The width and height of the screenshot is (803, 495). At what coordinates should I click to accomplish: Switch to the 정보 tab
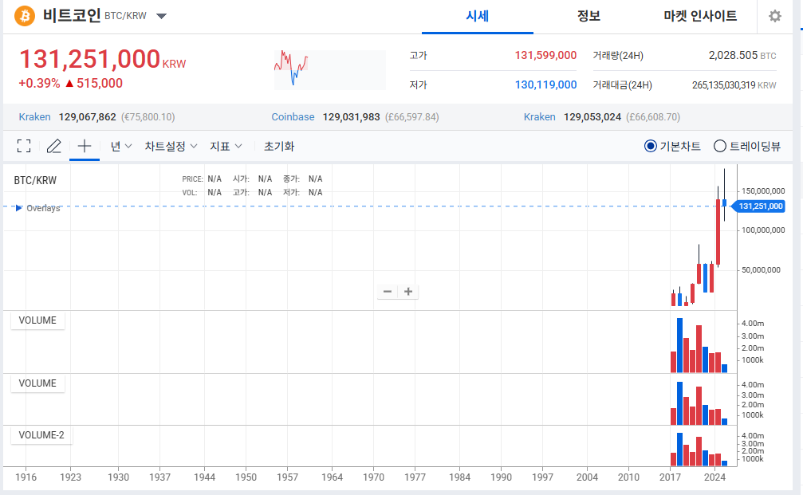click(588, 16)
